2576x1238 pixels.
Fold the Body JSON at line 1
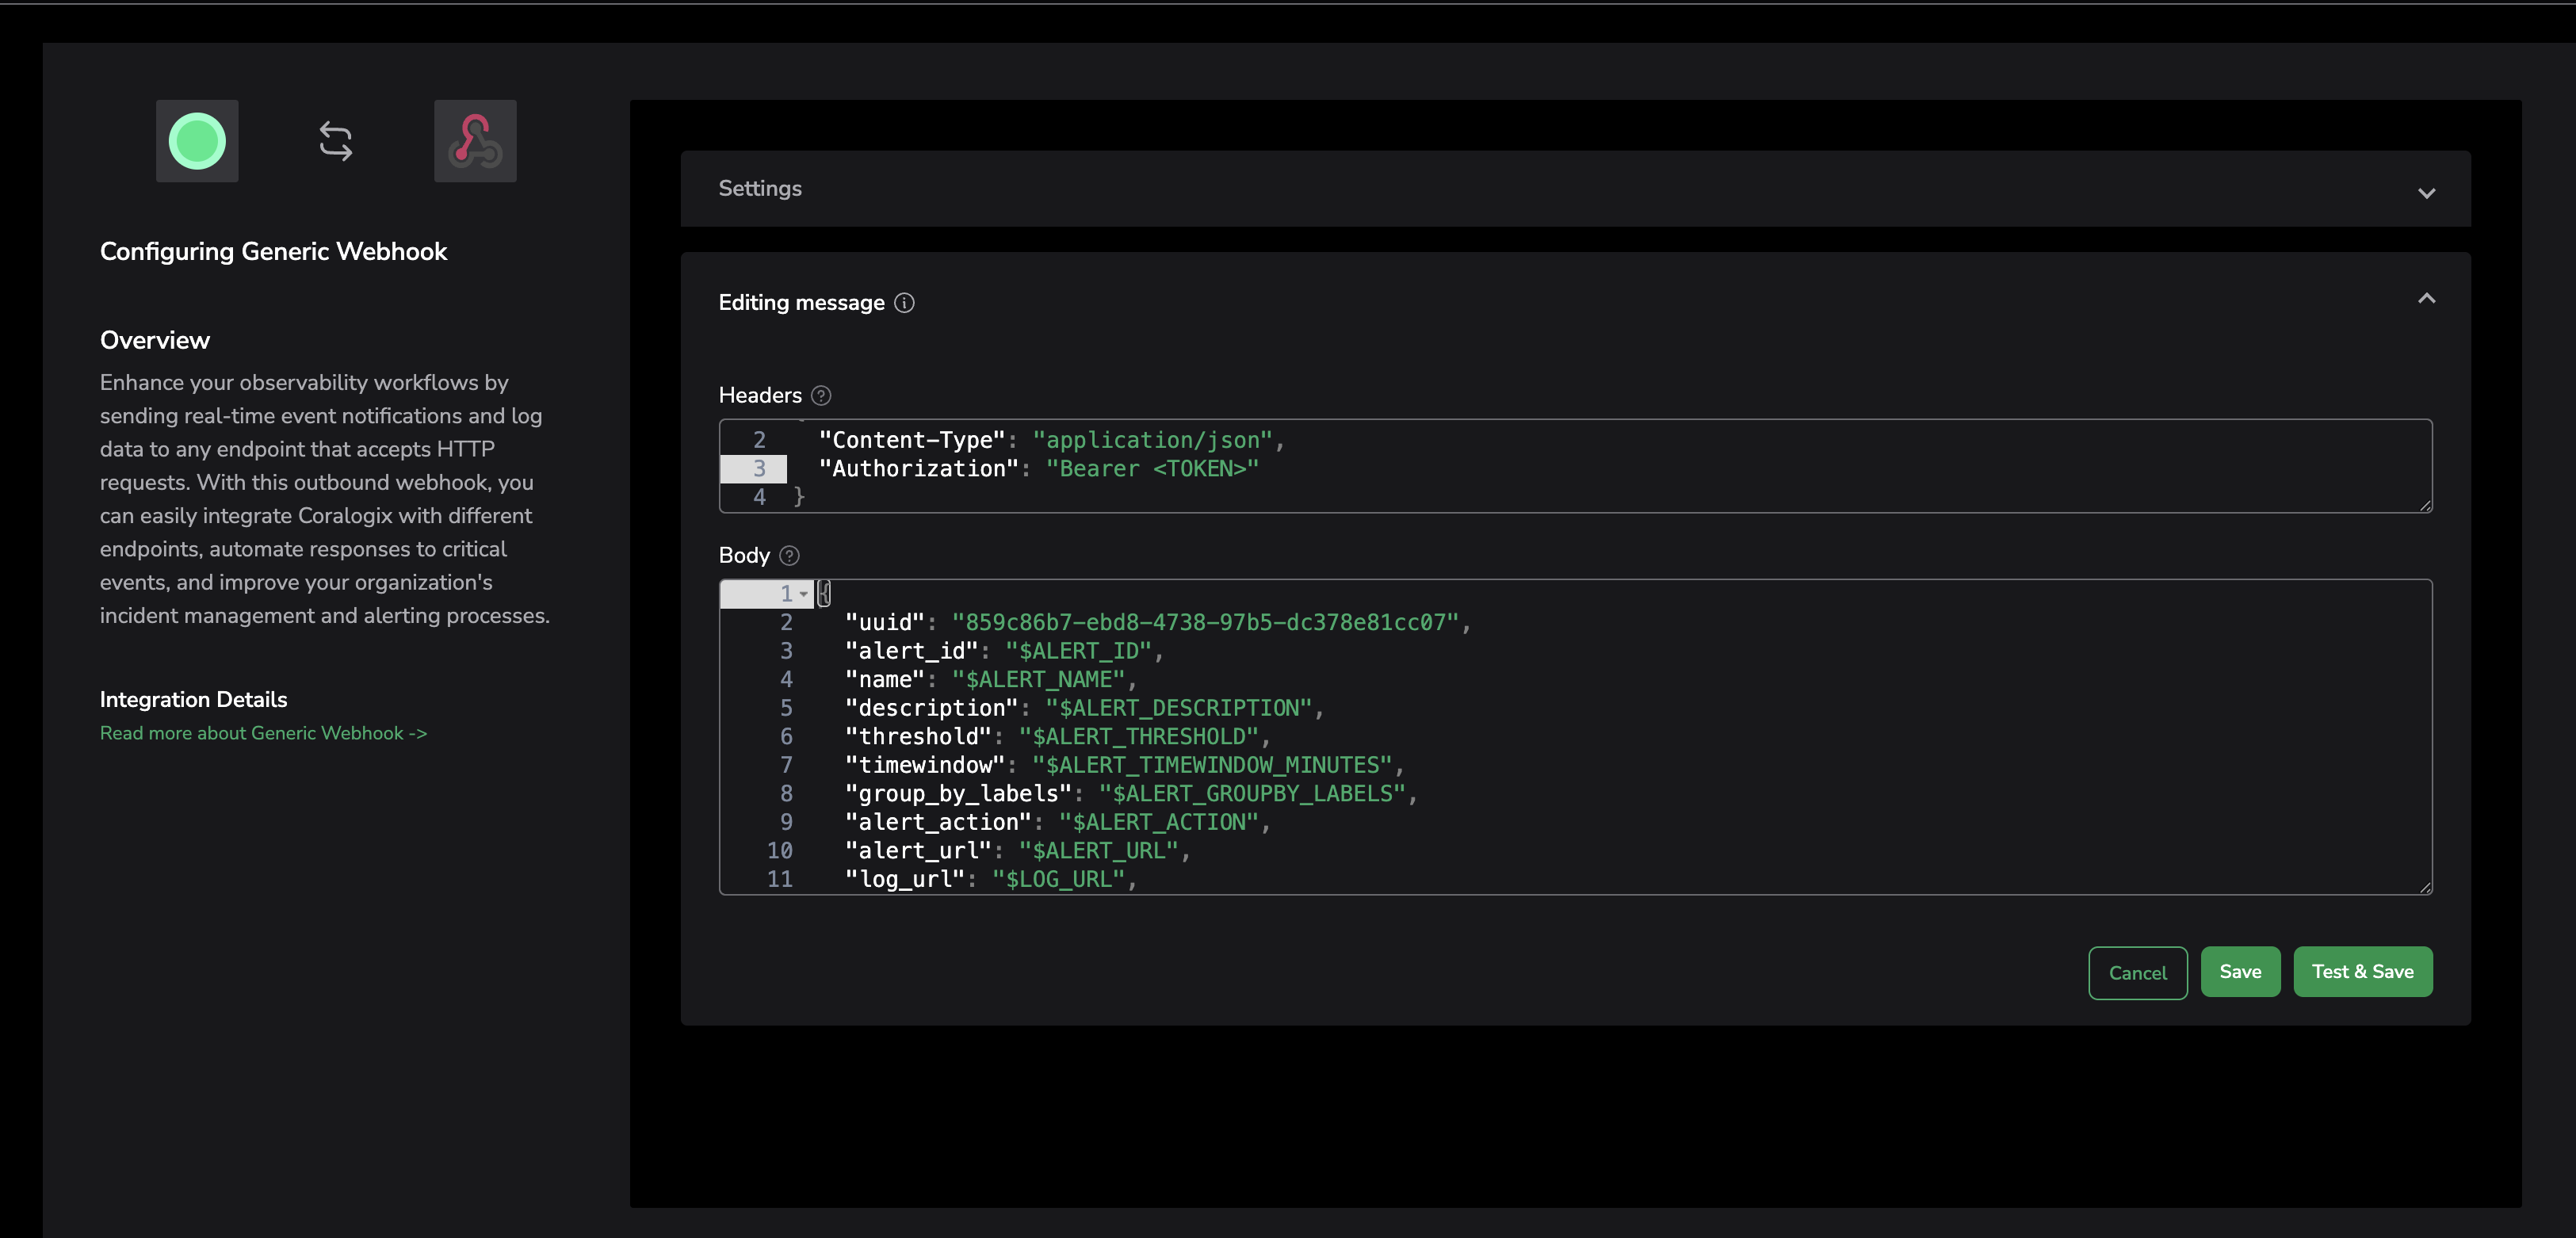click(803, 594)
